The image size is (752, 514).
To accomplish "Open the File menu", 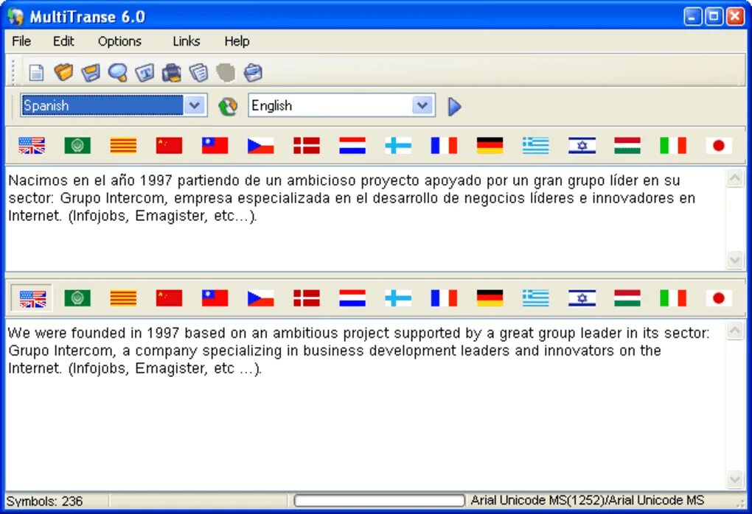I will (x=21, y=41).
